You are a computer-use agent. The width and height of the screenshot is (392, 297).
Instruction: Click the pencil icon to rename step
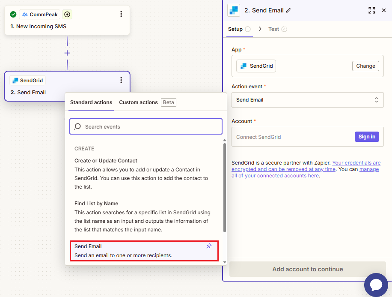pyautogui.click(x=288, y=10)
